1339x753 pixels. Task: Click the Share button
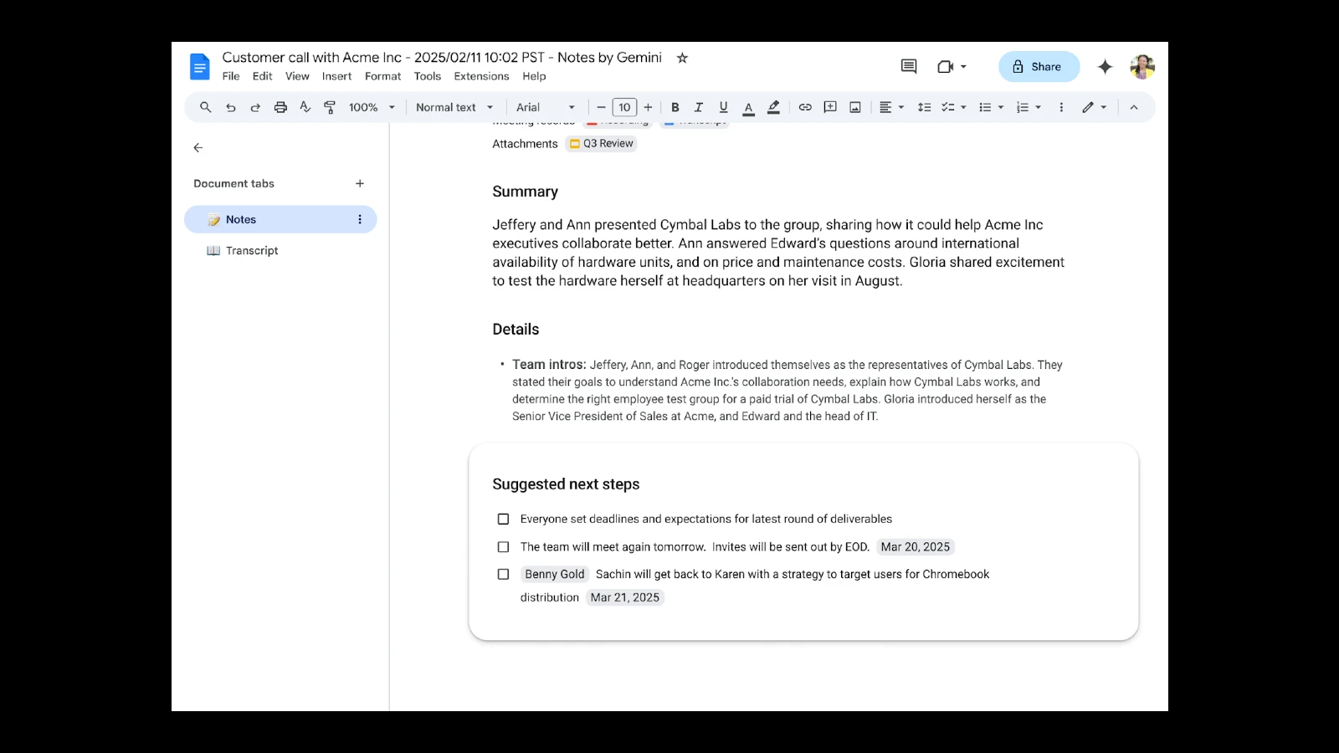[1039, 67]
